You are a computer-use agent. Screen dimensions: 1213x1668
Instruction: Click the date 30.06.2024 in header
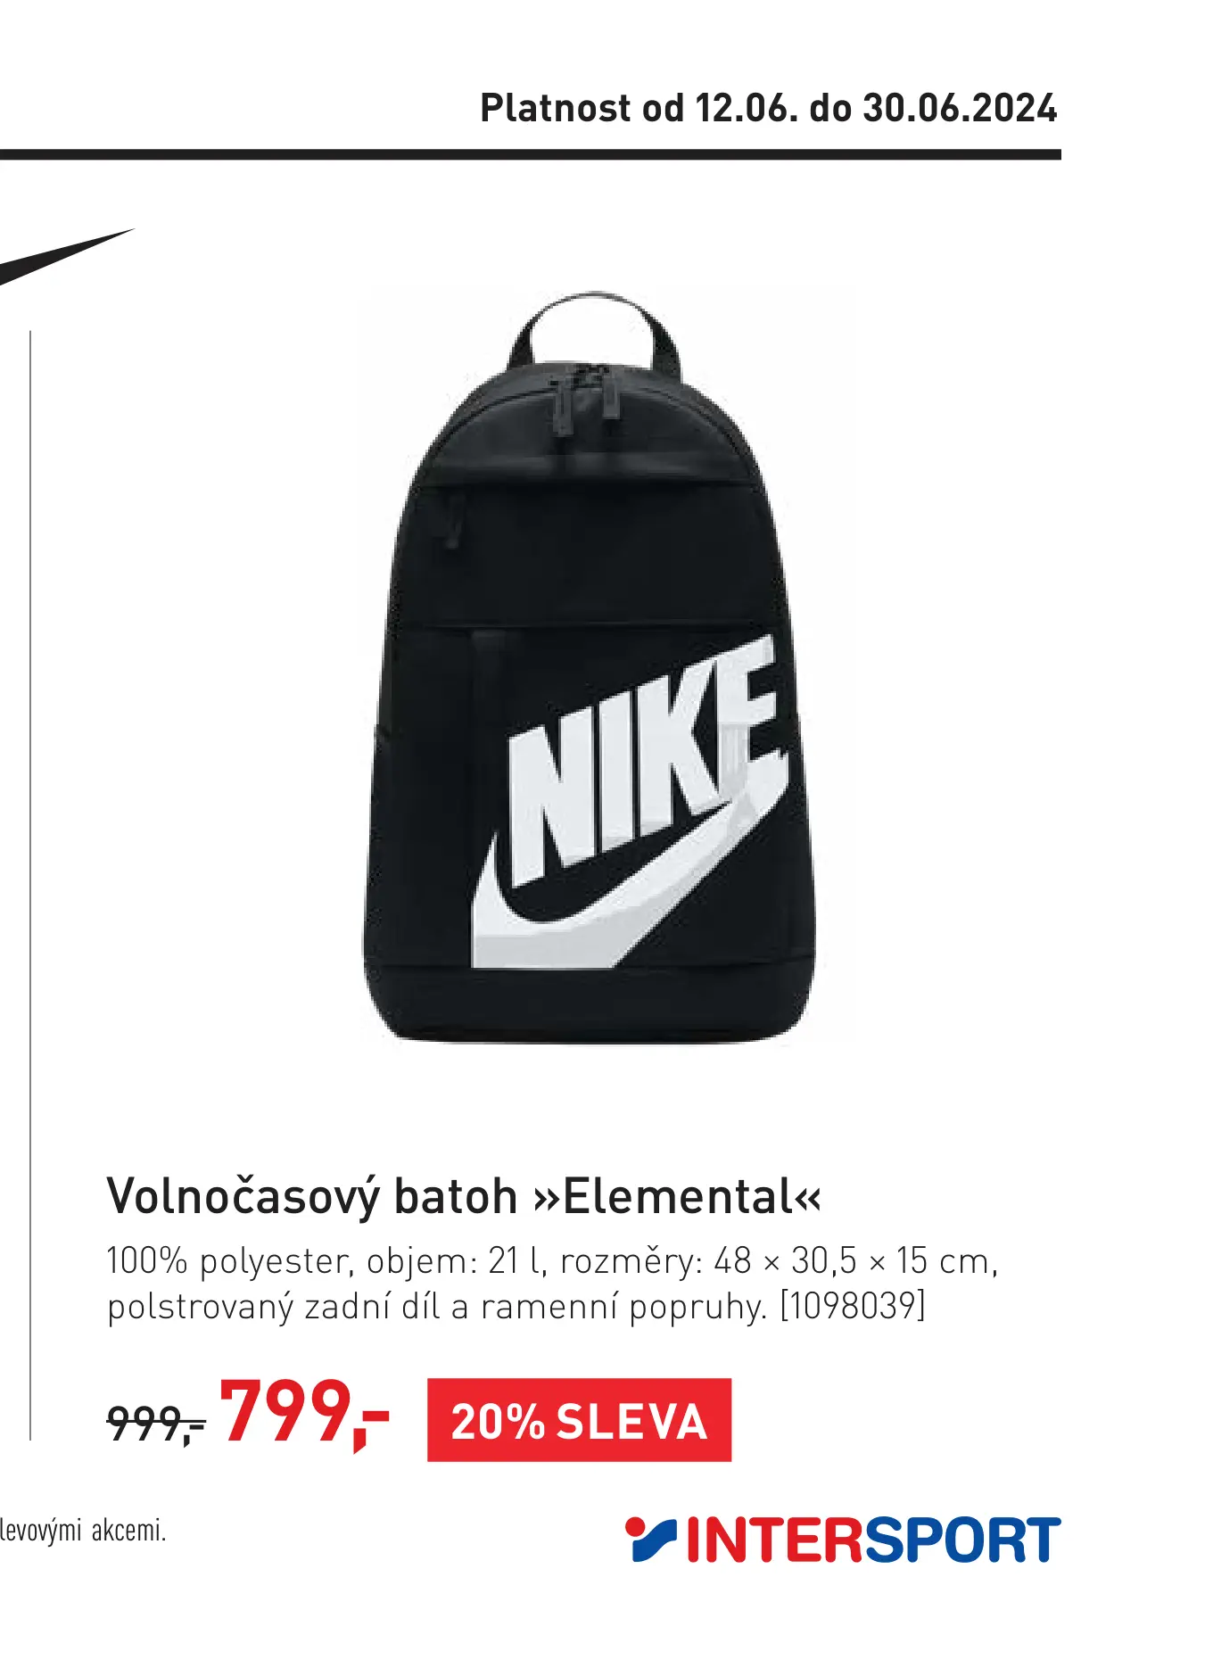coord(961,108)
